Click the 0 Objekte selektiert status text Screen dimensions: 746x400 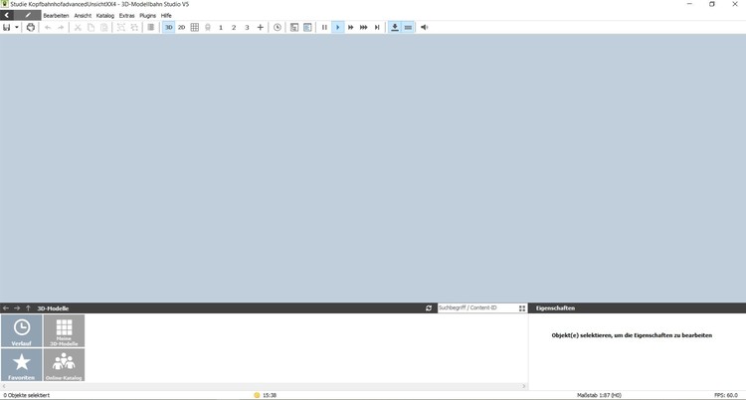click(26, 395)
